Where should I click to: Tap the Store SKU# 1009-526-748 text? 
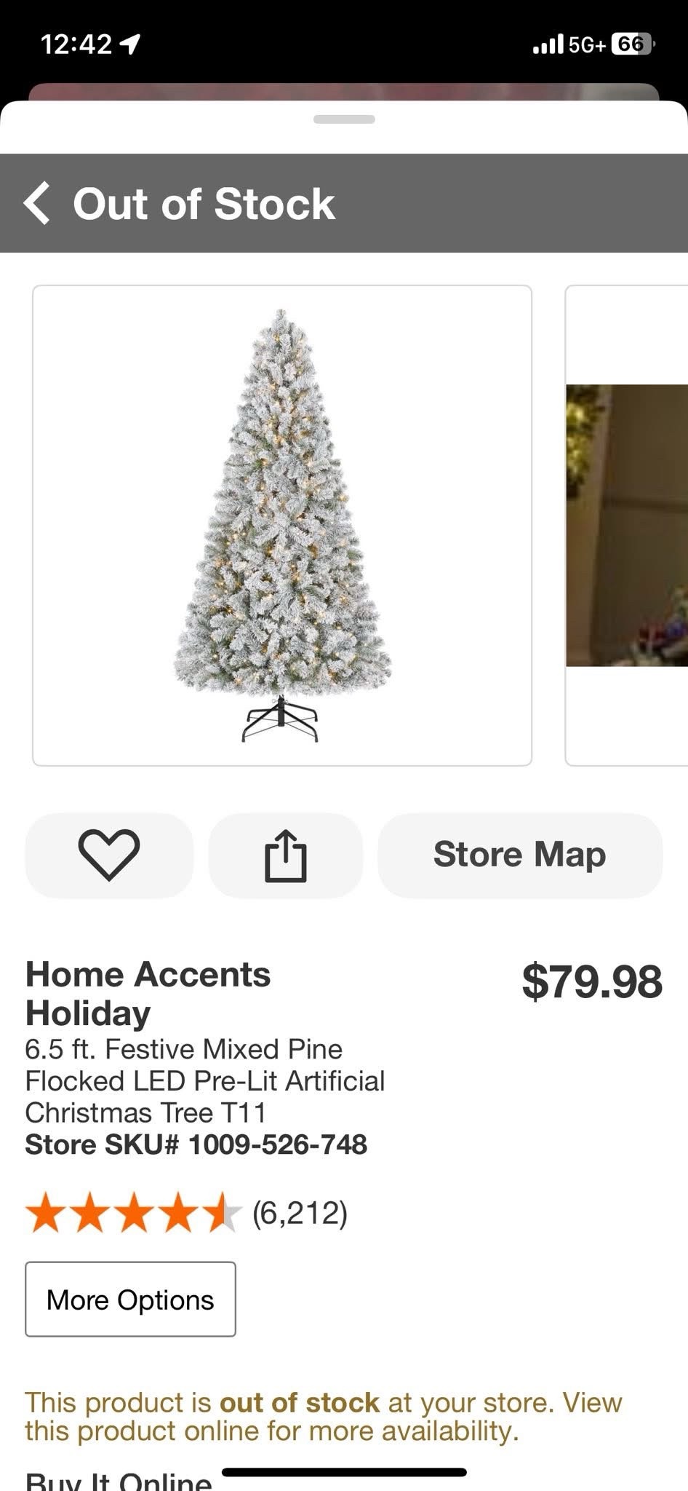click(x=196, y=1144)
